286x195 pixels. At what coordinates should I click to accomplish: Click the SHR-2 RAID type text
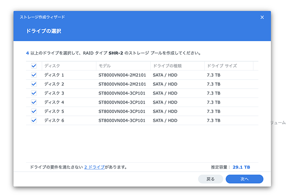point(116,53)
